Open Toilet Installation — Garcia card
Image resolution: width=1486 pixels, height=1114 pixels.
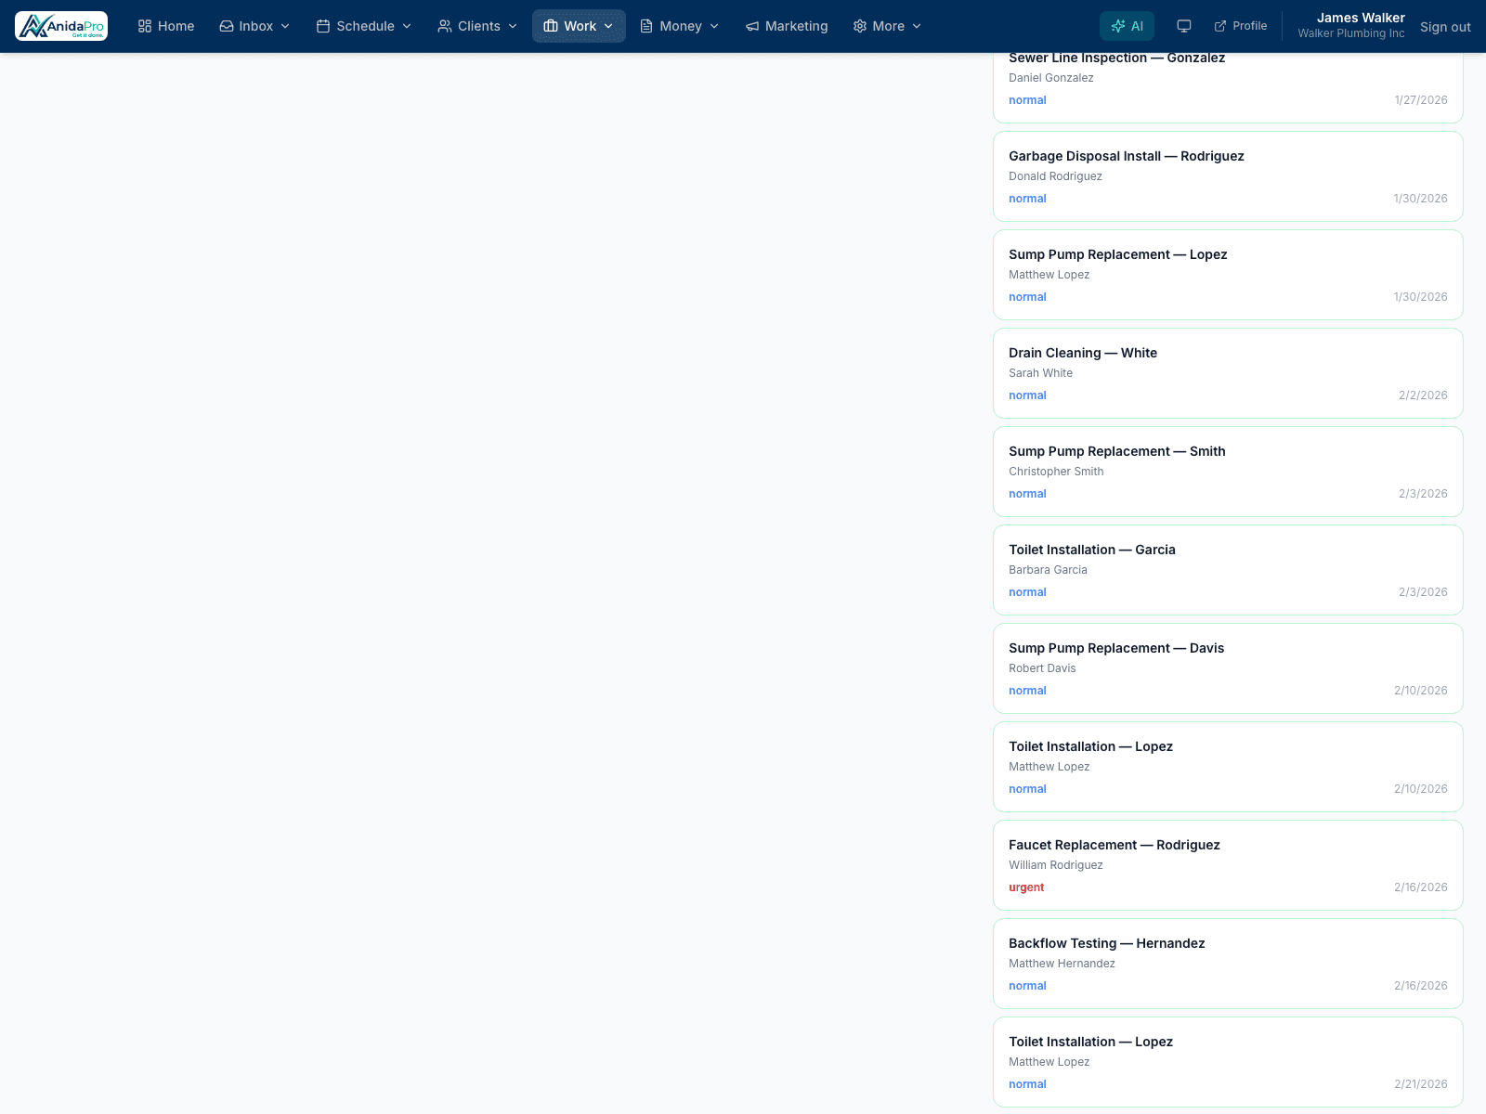(1228, 570)
